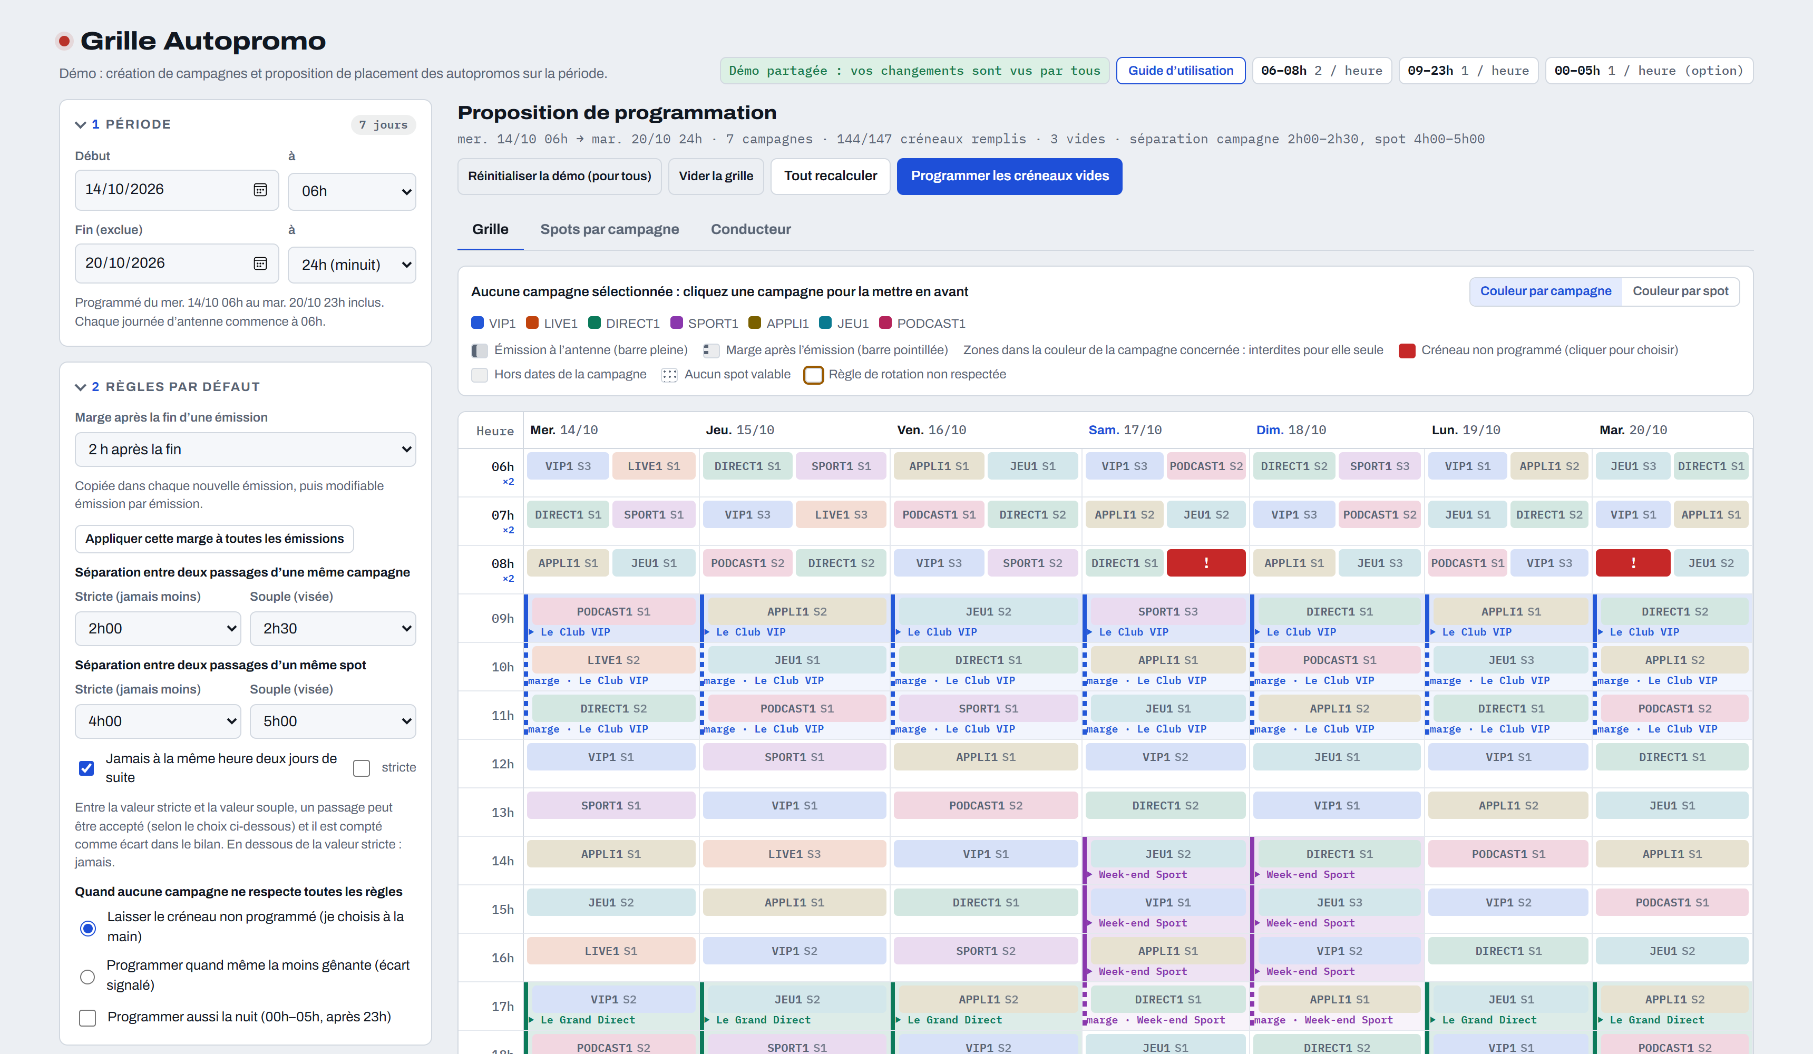This screenshot has width=1813, height=1054.
Task: Open the Début hour dropdown showing 06h
Action: 352,191
